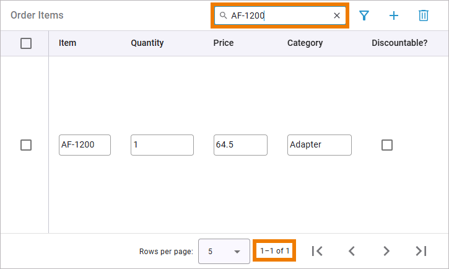Clear the search field with X
The height and width of the screenshot is (269, 449).
click(337, 15)
